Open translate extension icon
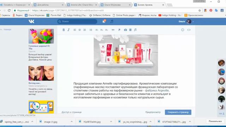The height and width of the screenshot is (127, 226). tap(216, 10)
